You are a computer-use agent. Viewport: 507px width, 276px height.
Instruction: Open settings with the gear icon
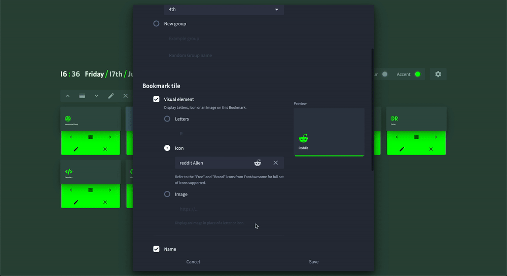pos(438,74)
